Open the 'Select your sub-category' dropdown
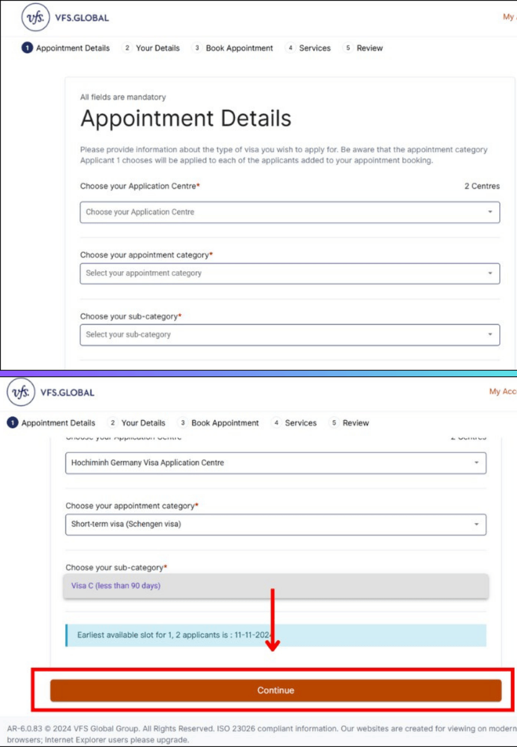This screenshot has height=747, width=517. 290,335
